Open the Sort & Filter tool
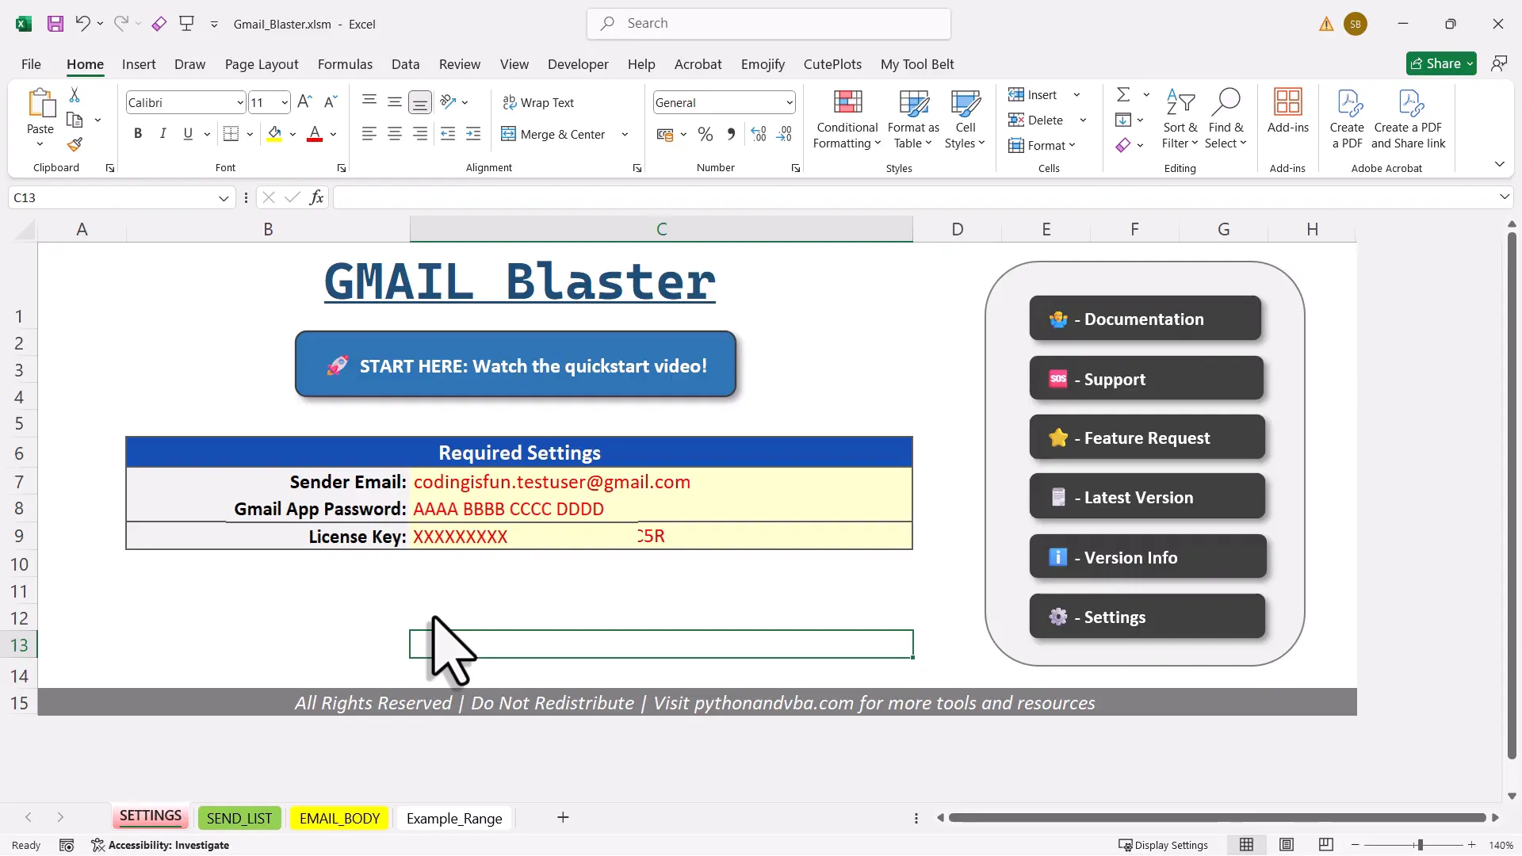The width and height of the screenshot is (1522, 856). [x=1180, y=119]
